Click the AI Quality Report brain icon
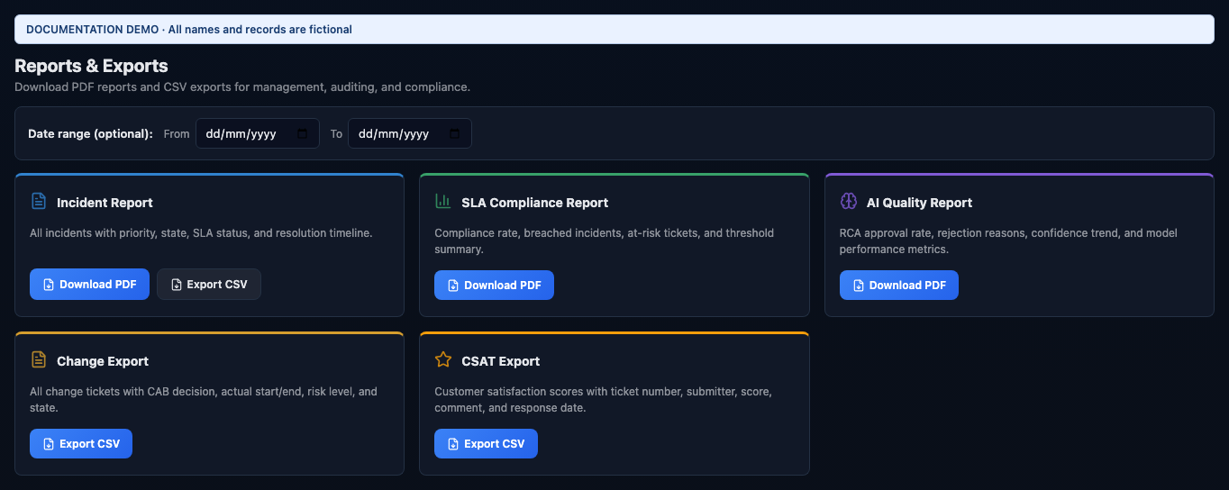This screenshot has width=1229, height=490. 848,201
